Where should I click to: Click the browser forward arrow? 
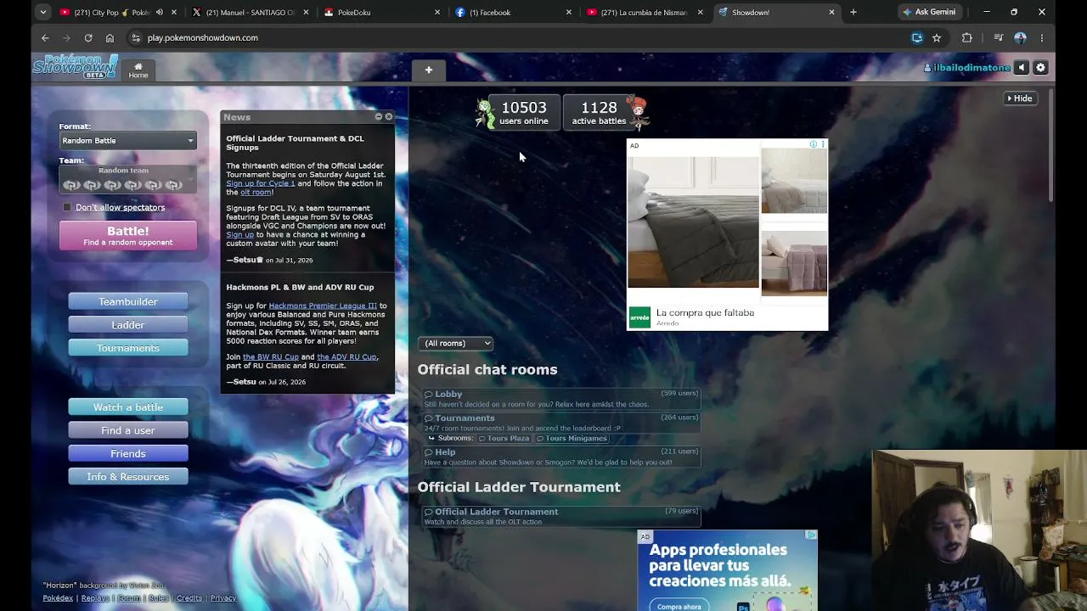coord(66,37)
